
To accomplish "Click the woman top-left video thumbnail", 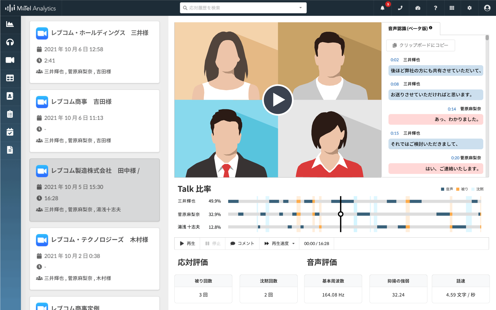I will pyautogui.click(x=226, y=61).
